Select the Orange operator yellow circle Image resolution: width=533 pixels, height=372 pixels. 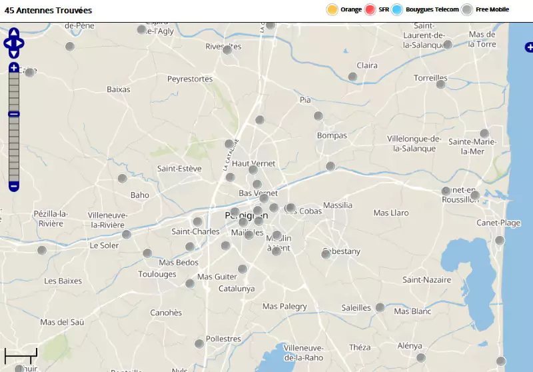pos(332,9)
